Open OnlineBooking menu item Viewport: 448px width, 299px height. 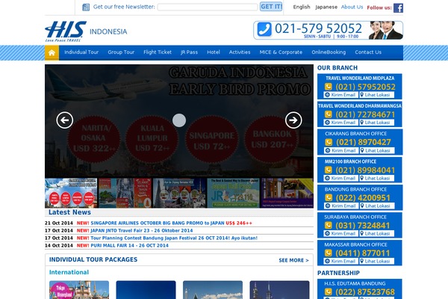329,52
